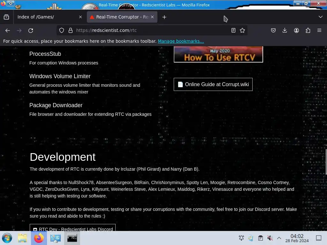This screenshot has height=245, width=327.
Task: Click Windows Volume Limiter heading
Action: click(x=60, y=76)
